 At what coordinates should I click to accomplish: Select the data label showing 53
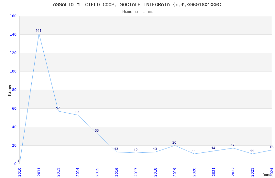coord(77,112)
